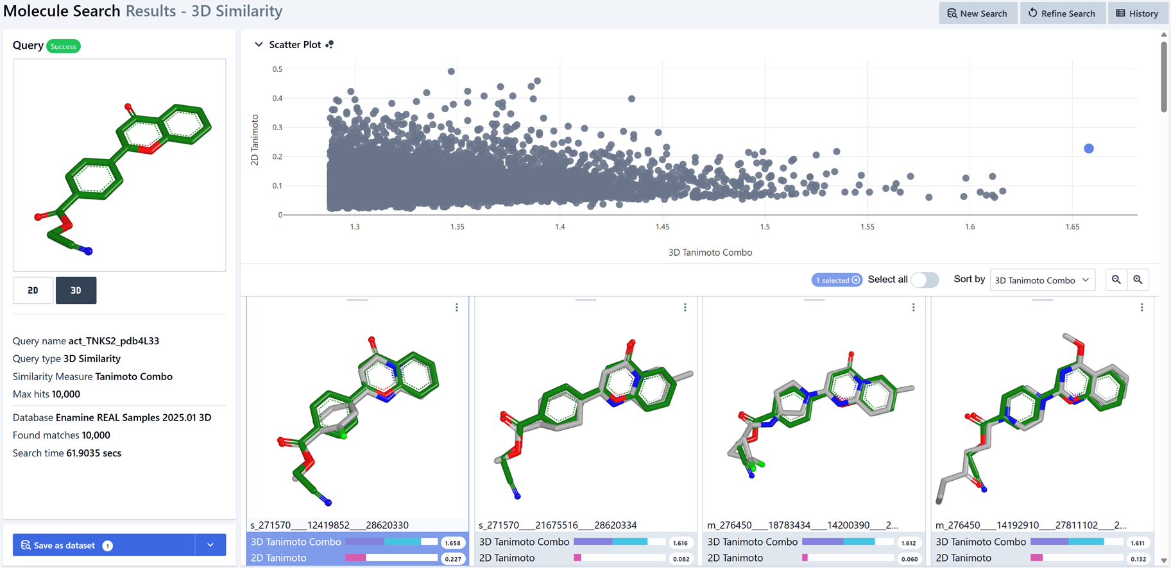Open three-dot menu on second molecule card

(685, 308)
